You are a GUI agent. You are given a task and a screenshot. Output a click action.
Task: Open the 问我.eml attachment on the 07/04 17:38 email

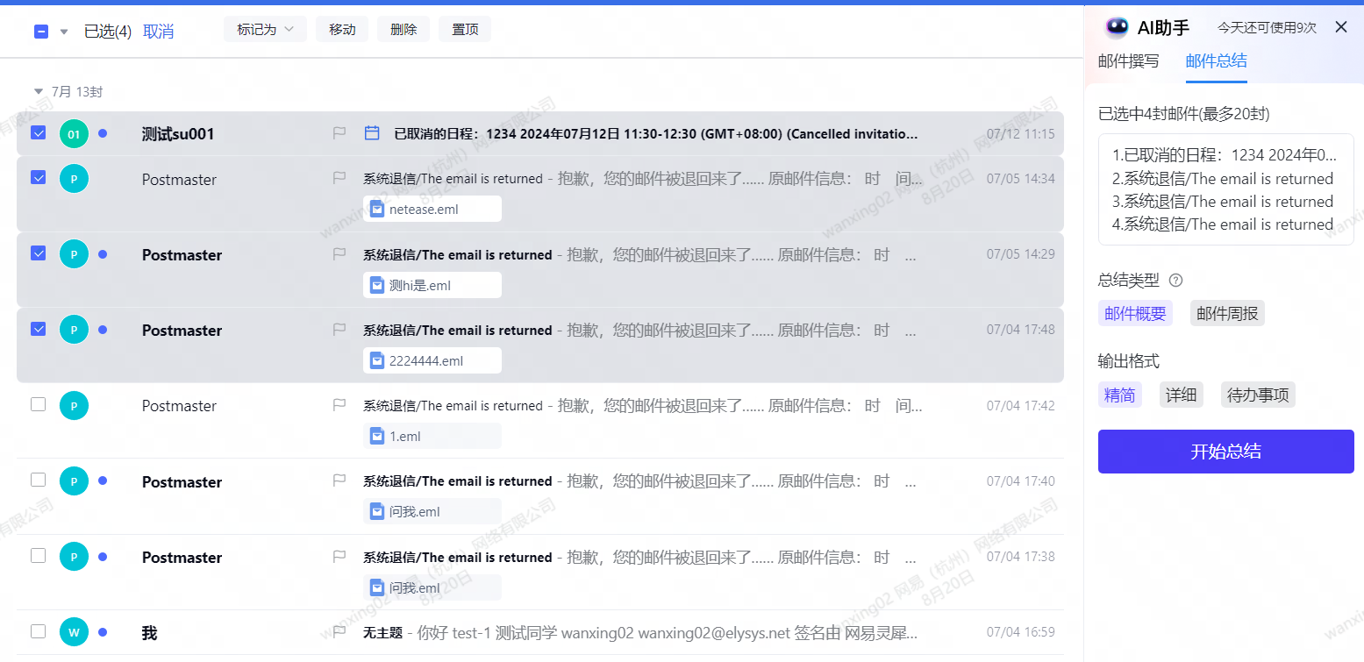[432, 587]
